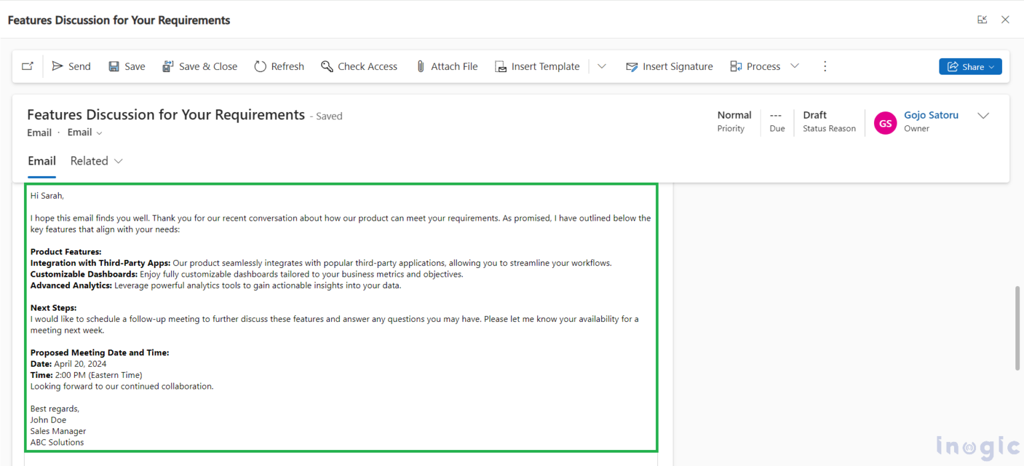Expand the Insert Template dropdown chevron

pyautogui.click(x=601, y=66)
